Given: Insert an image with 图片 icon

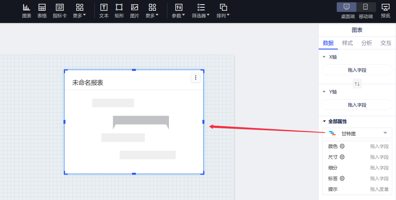Looking at the screenshot, I should (x=135, y=11).
